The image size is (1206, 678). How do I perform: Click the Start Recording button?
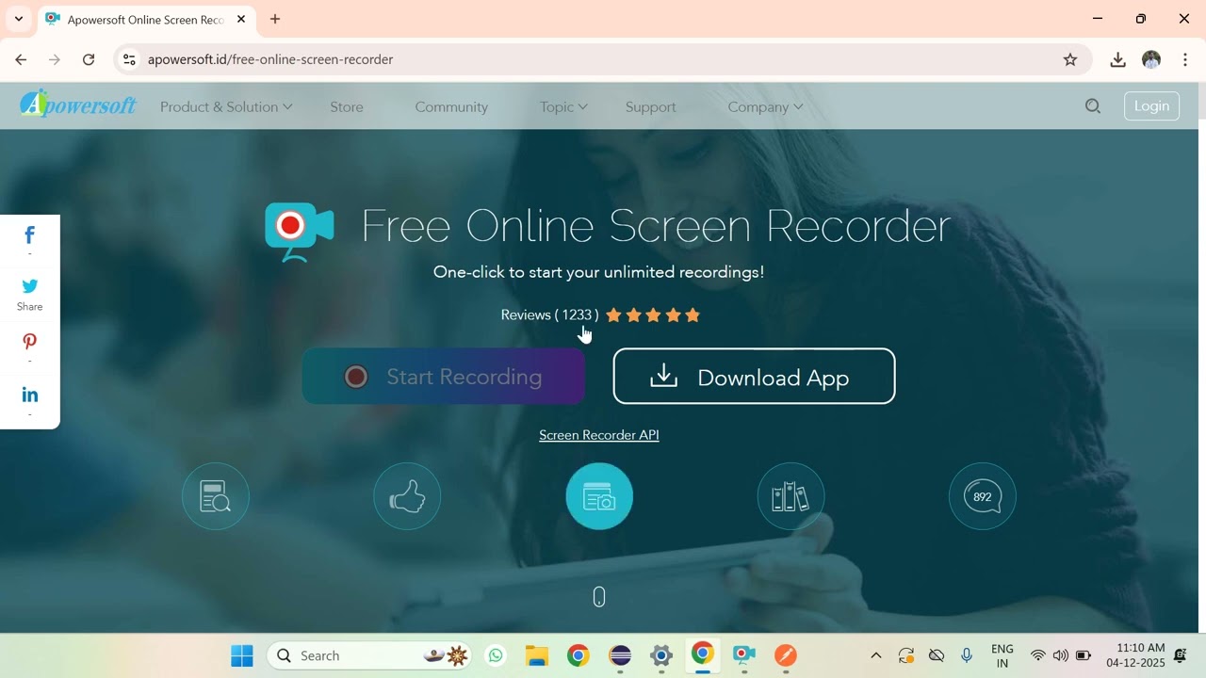tap(444, 377)
